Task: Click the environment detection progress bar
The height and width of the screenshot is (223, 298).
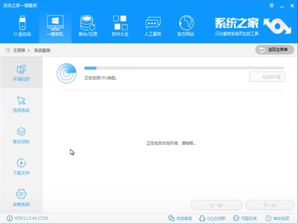Action: 184,68
